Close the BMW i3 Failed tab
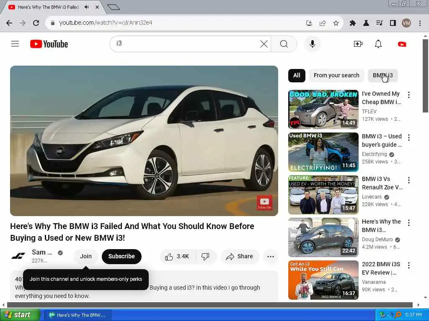Viewport: 429px width, 321px height. click(97, 7)
